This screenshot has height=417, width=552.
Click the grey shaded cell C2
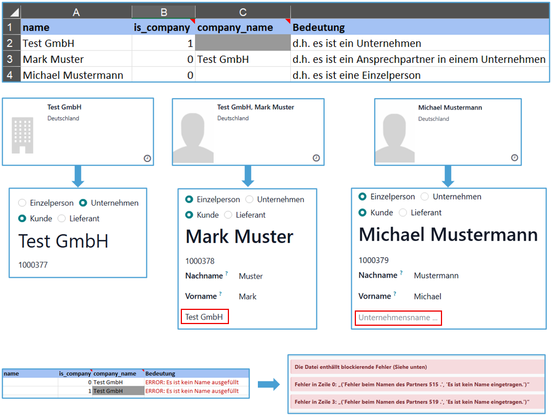pos(243,43)
